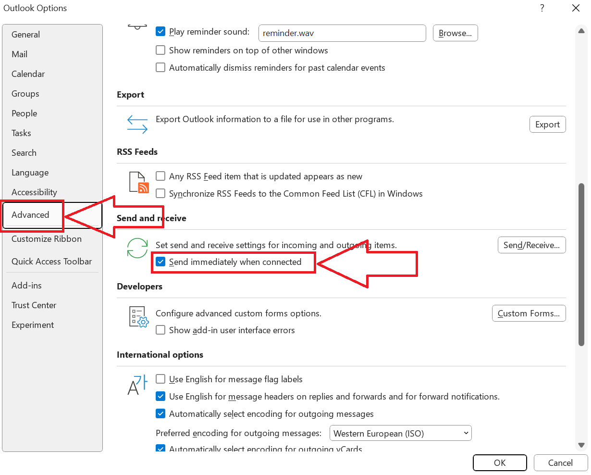
Task: Uncheck Use English for message headers on replies
Action: point(161,396)
